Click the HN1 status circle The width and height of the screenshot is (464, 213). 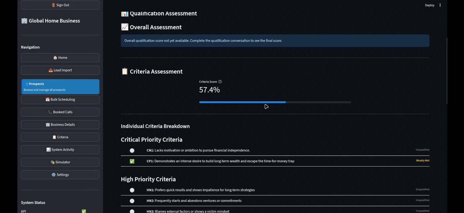[132, 190]
